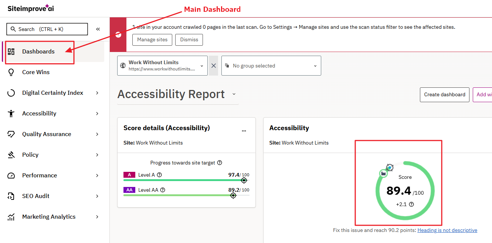Click the globe icon in site selector
492x243 pixels.
coord(123,66)
